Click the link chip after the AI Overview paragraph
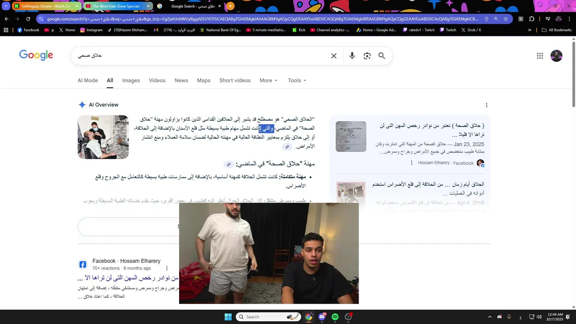The height and width of the screenshot is (324, 576). [x=287, y=147]
